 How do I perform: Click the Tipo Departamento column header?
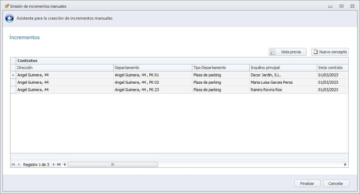[220, 68]
